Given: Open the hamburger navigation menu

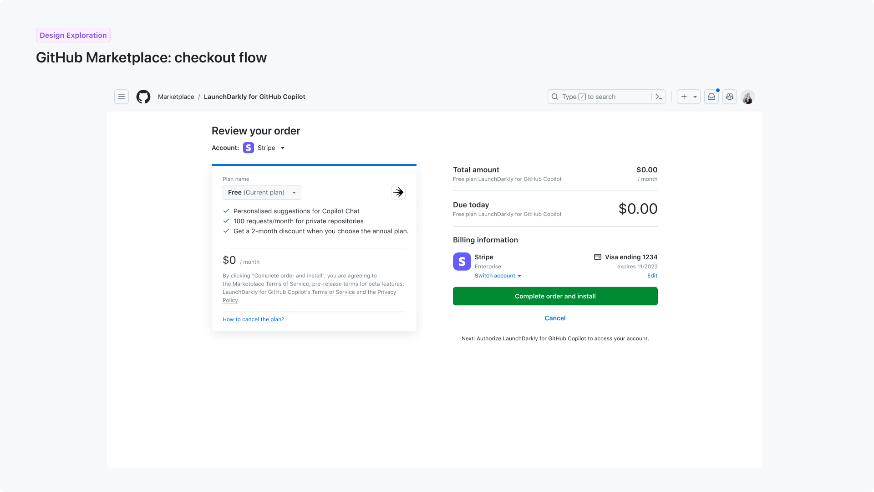Looking at the screenshot, I should (x=121, y=97).
